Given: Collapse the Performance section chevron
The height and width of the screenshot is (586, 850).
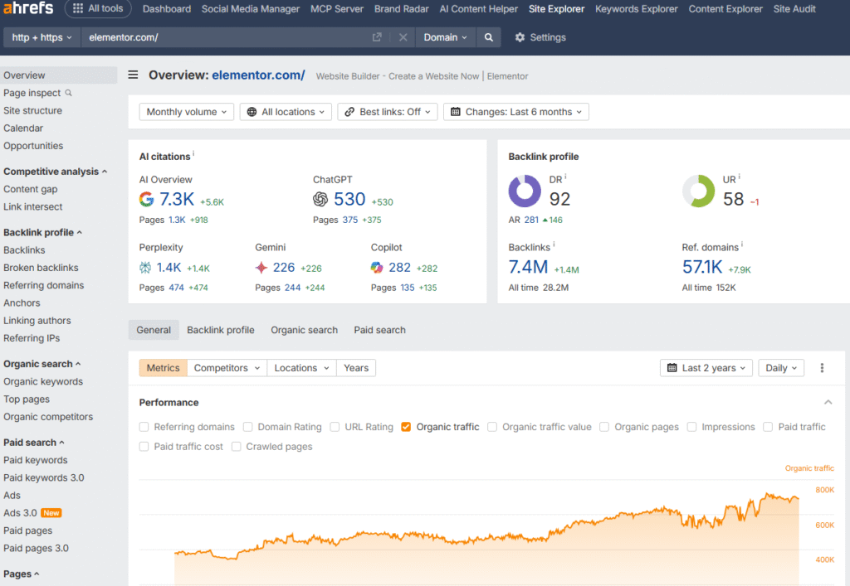Looking at the screenshot, I should click(828, 402).
